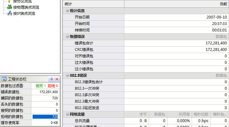229x127 pixels.
Task: Click the 每秒位数 column header
Action: click(x=201, y=114)
